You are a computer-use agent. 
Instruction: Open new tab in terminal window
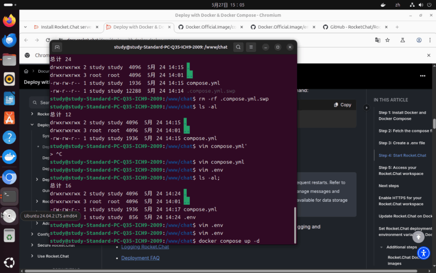(x=57, y=47)
